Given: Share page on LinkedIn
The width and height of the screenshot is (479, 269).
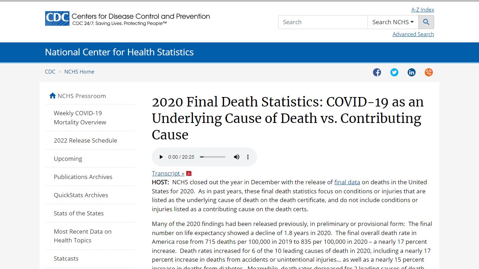Looking at the screenshot, I should (x=411, y=72).
